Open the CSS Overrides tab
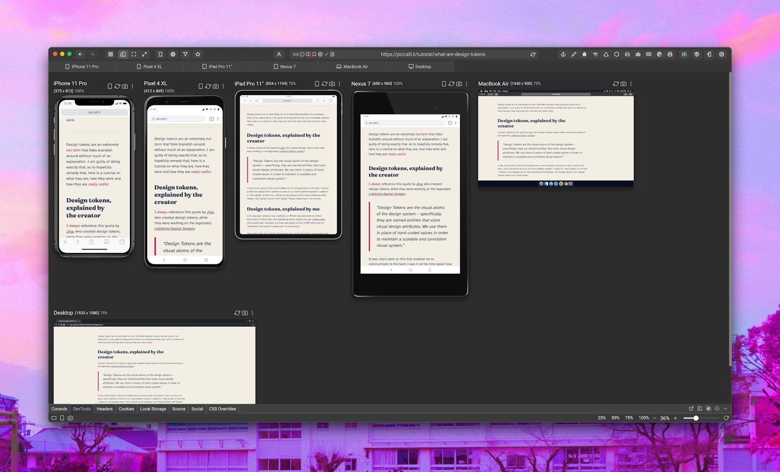Screen dimensions: 780x472 223,409
